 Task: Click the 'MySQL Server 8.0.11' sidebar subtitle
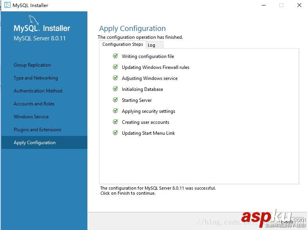click(x=40, y=38)
